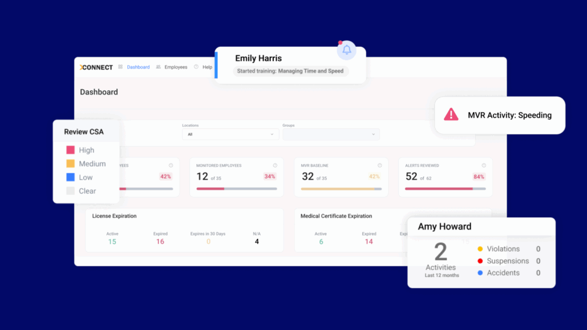
Task: Click the Help question mark icon
Action: [x=196, y=67]
